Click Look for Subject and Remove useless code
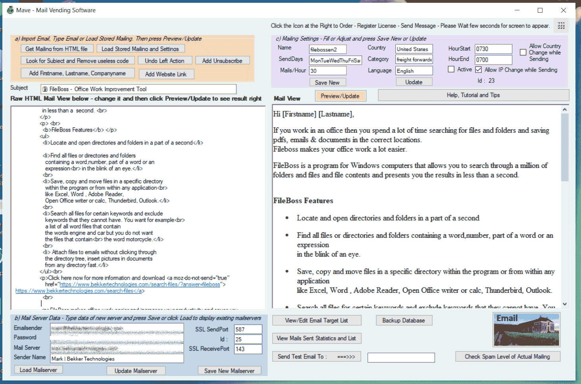The height and width of the screenshot is (384, 581). [77, 61]
